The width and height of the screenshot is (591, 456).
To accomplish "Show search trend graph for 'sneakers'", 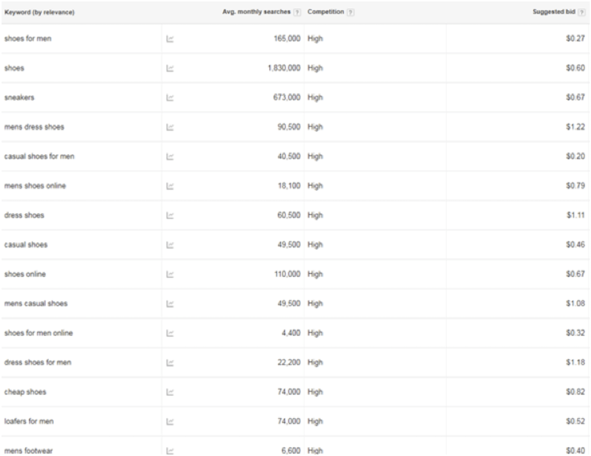I will [170, 98].
